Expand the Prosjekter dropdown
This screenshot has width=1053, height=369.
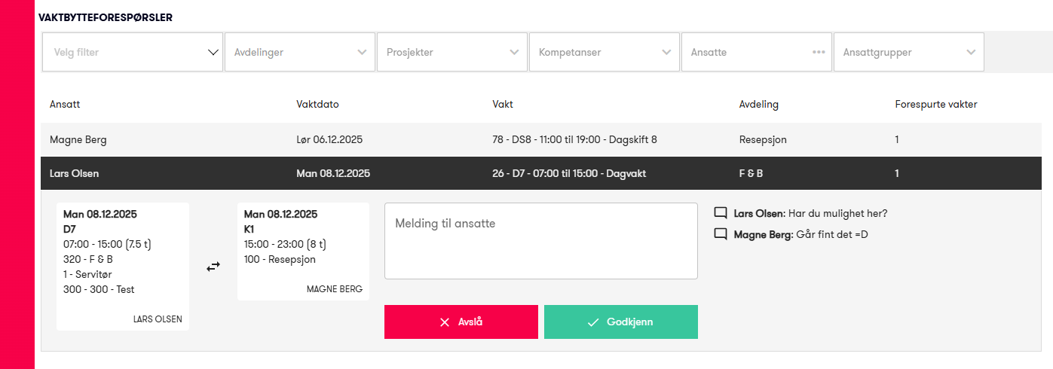click(452, 52)
